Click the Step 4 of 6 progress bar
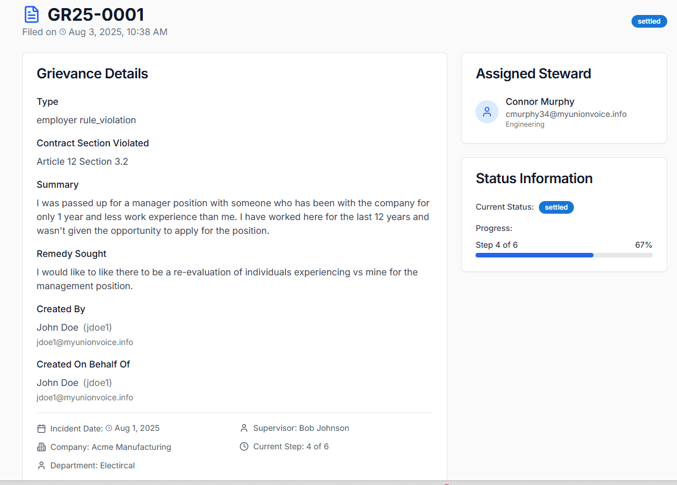Screen dimensions: 677x485 (x=564, y=255)
